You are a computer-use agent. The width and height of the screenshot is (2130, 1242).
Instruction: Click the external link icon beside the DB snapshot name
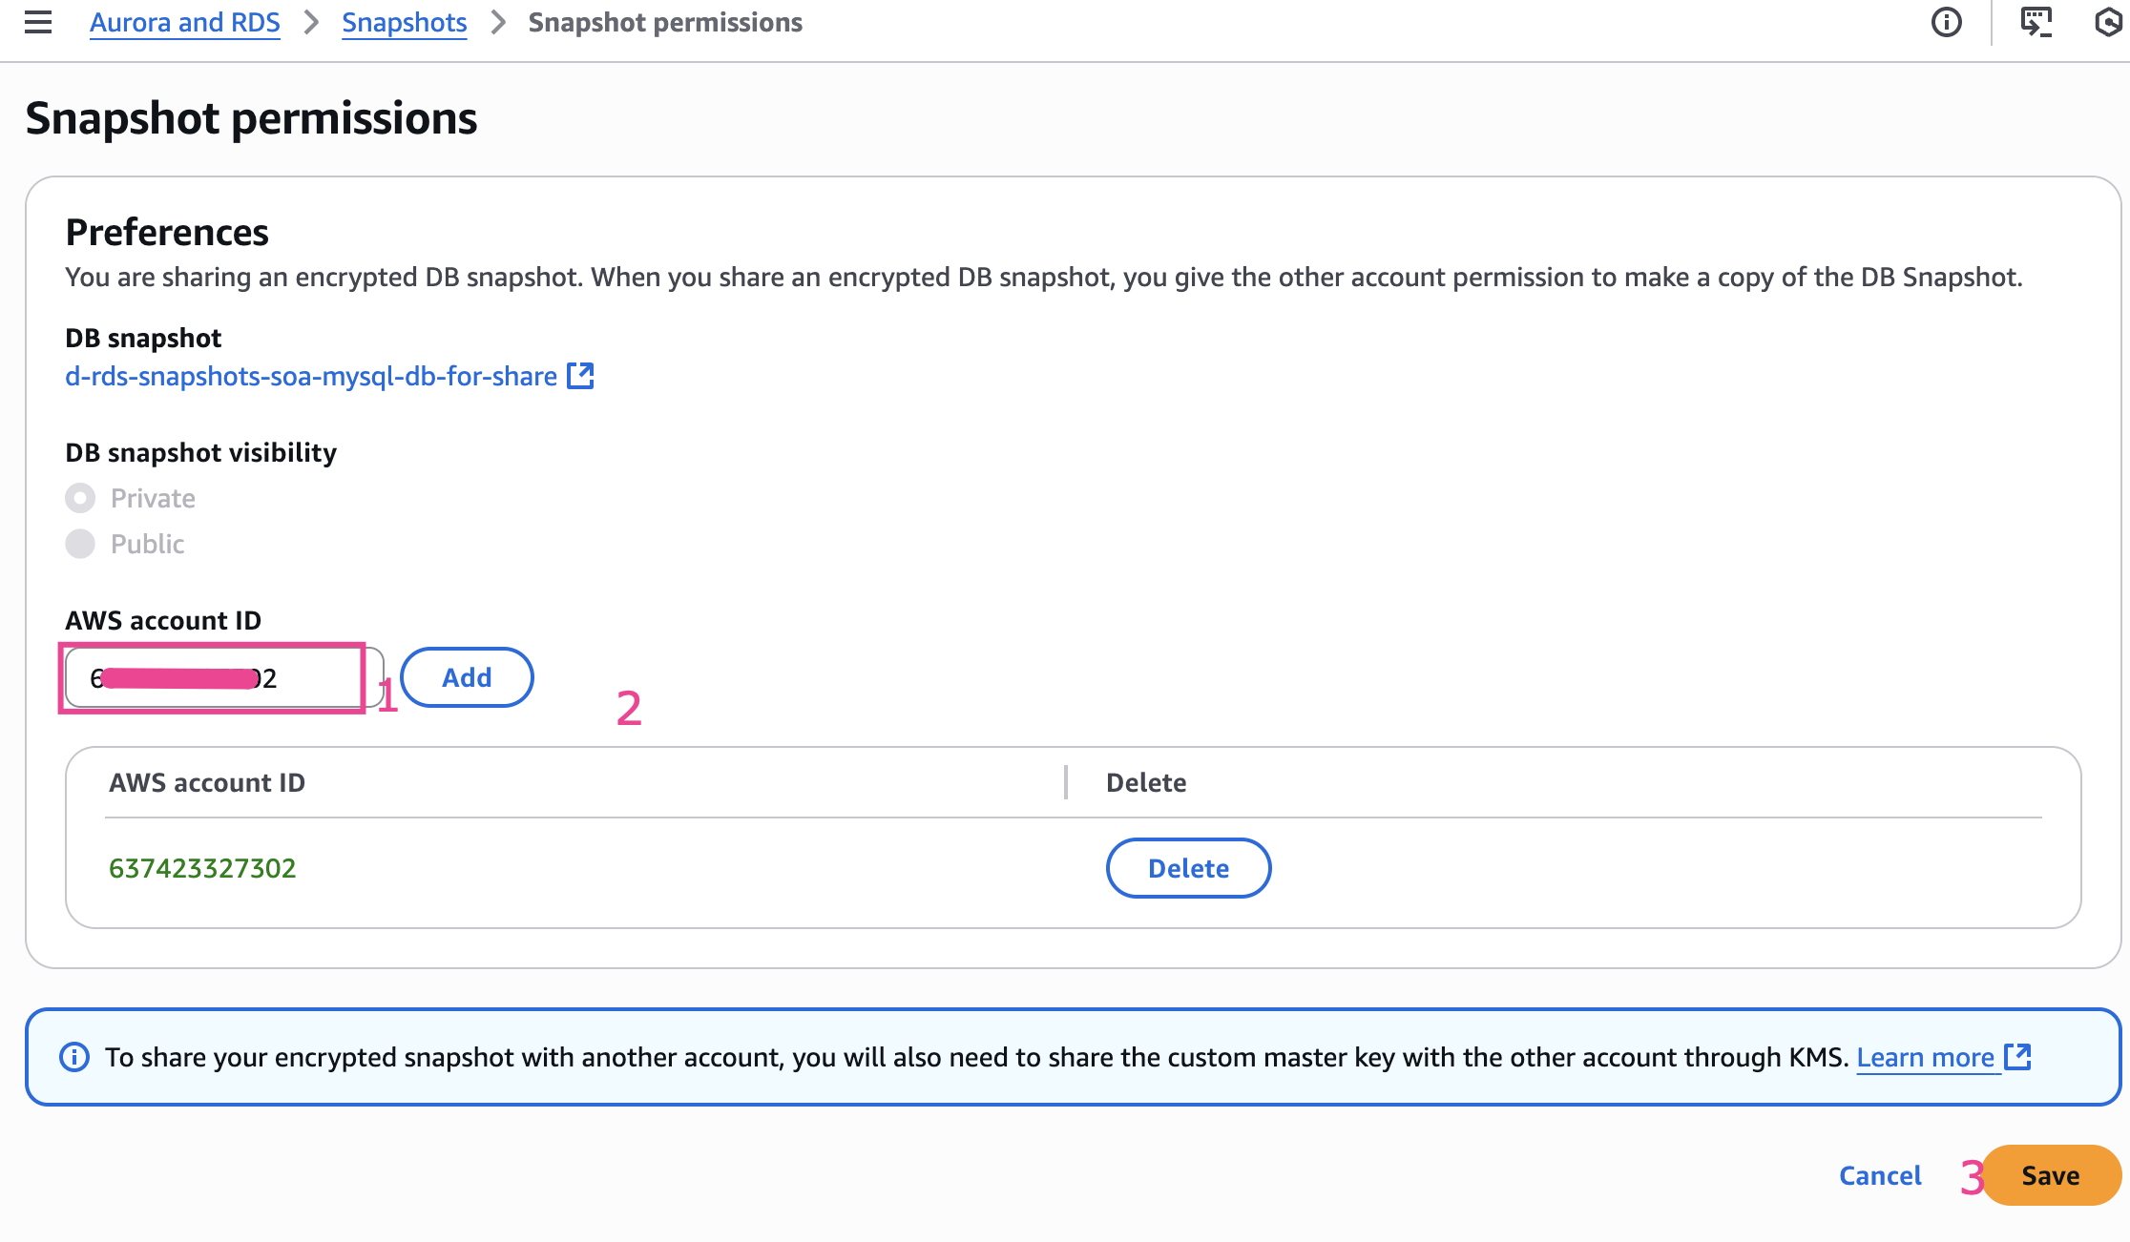point(580,376)
